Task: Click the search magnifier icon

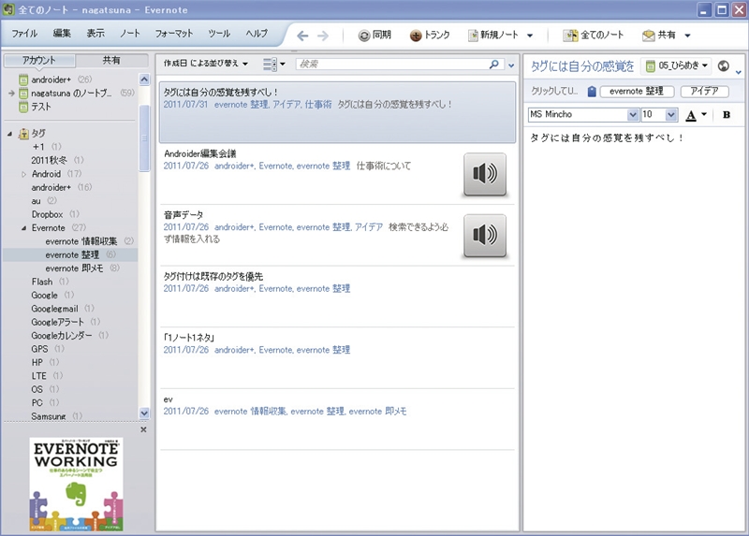Action: coord(494,64)
